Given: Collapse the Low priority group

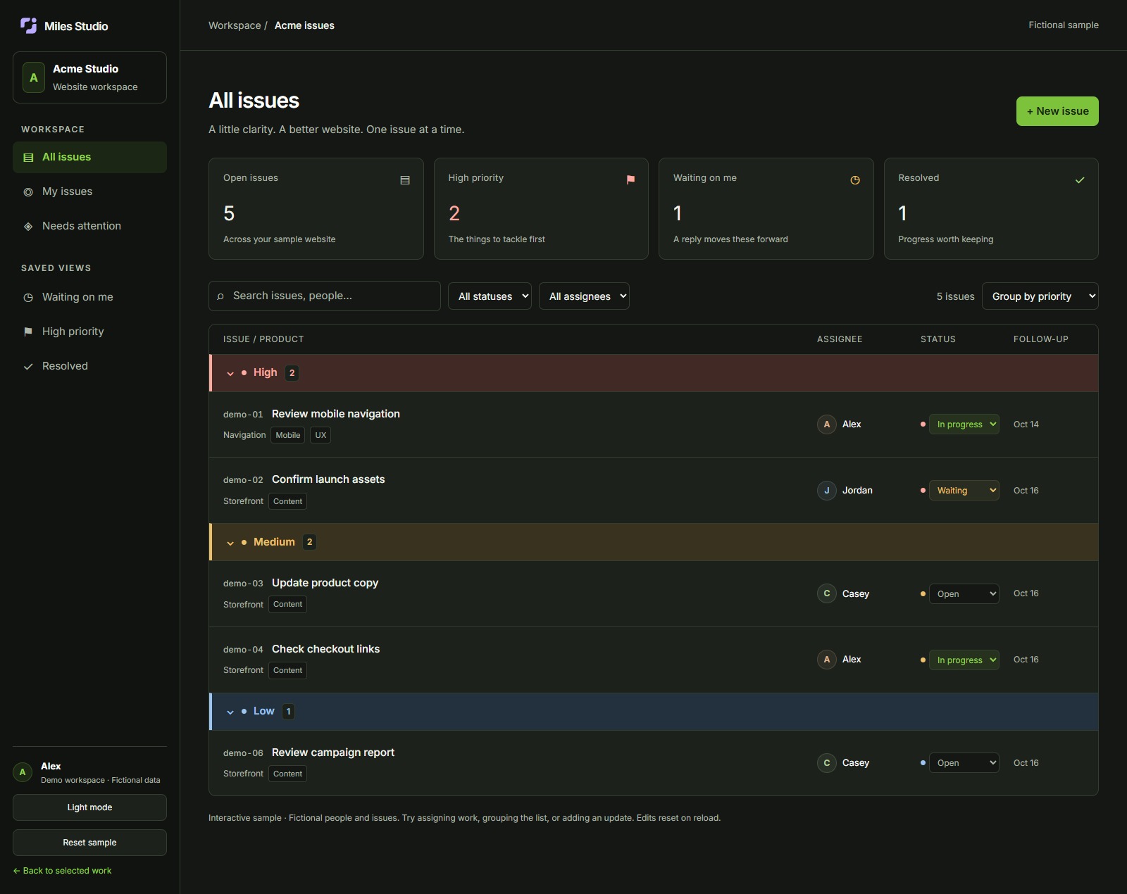Looking at the screenshot, I should coord(230,712).
